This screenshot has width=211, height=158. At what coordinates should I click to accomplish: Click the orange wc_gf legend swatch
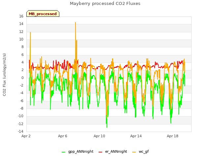tap(134, 152)
